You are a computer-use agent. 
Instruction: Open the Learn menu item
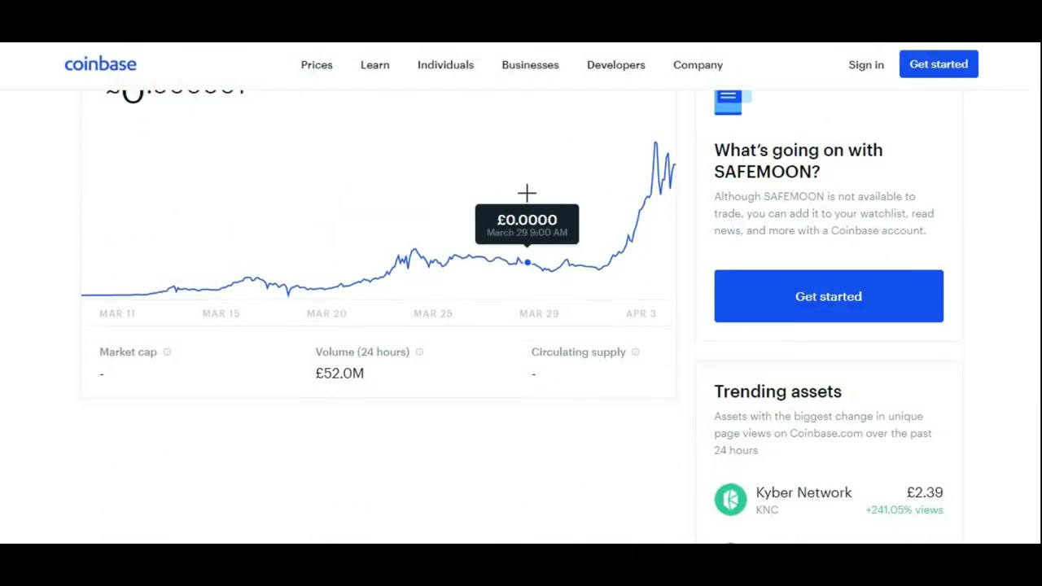[374, 65]
